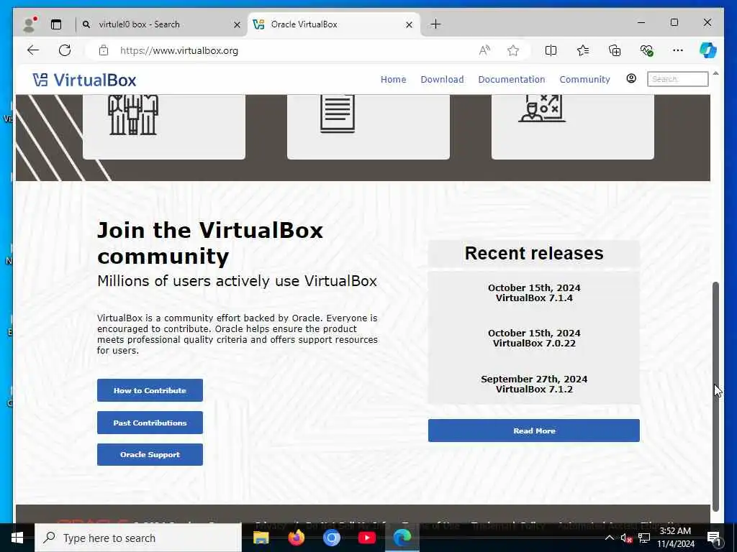Click Join the VirtualBox community heading

coord(210,243)
